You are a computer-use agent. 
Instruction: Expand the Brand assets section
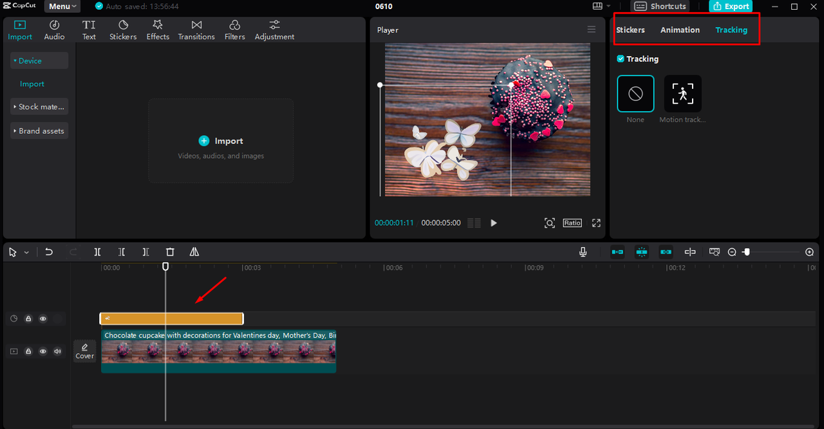39,131
